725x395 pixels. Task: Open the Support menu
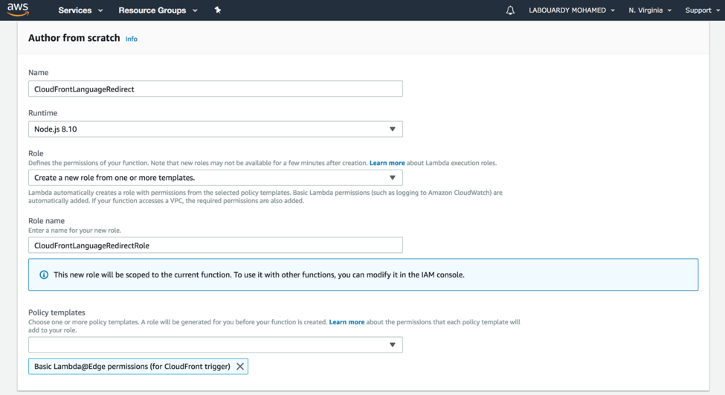[703, 10]
